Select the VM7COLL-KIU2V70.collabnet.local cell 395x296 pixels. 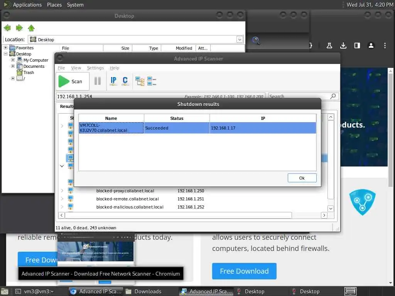point(111,128)
